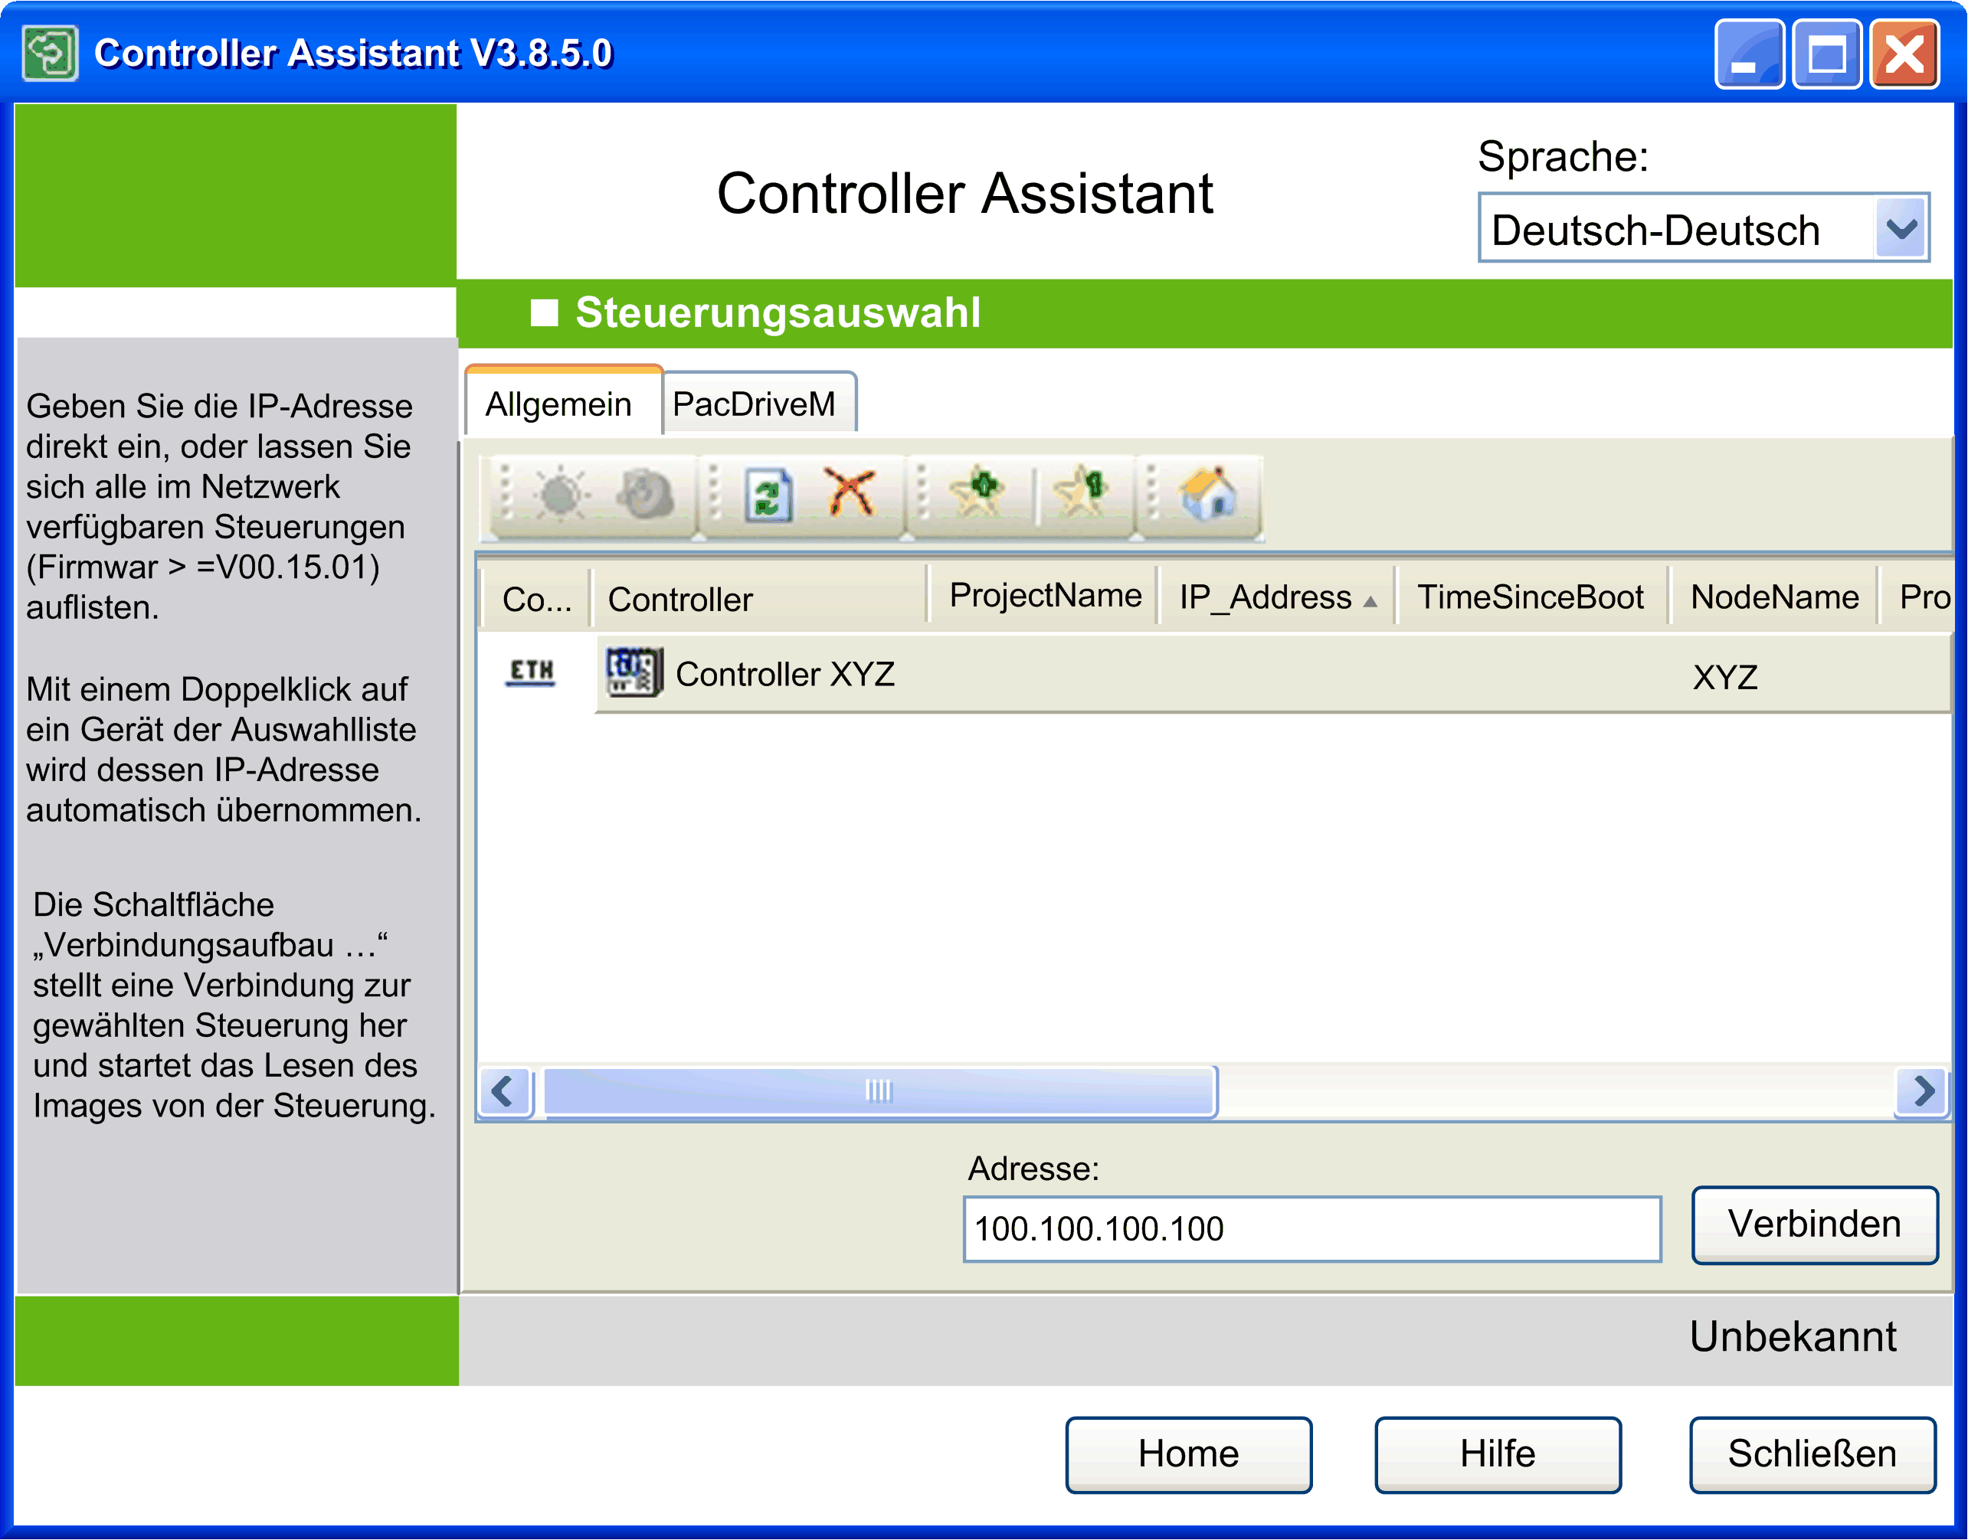The width and height of the screenshot is (1968, 1540).
Task: Click the right arrow of horizontal scrollbar
Action: point(1922,1091)
